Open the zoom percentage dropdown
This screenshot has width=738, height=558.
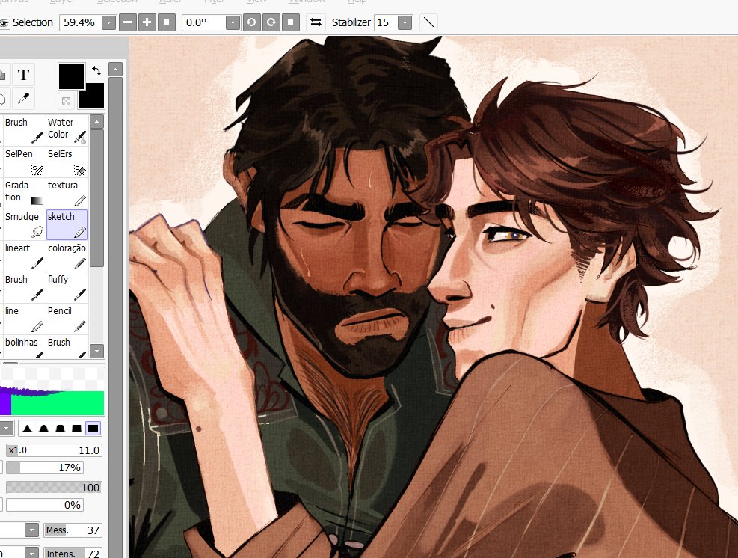[x=108, y=22]
